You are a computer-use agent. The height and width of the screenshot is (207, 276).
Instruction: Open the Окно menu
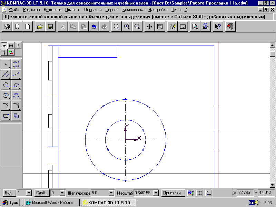coord(176,10)
